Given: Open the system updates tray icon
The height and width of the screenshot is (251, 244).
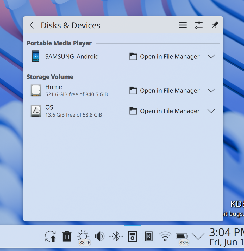Looking at the screenshot, I should pyautogui.click(x=51, y=236).
